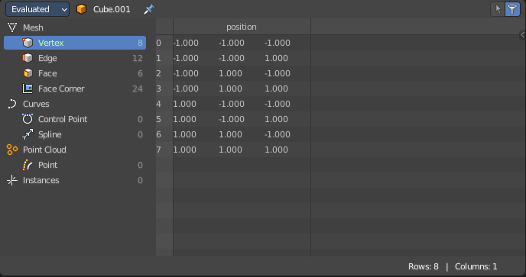Select the Edge domain row
The width and height of the screenshot is (526, 277).
[x=75, y=58]
